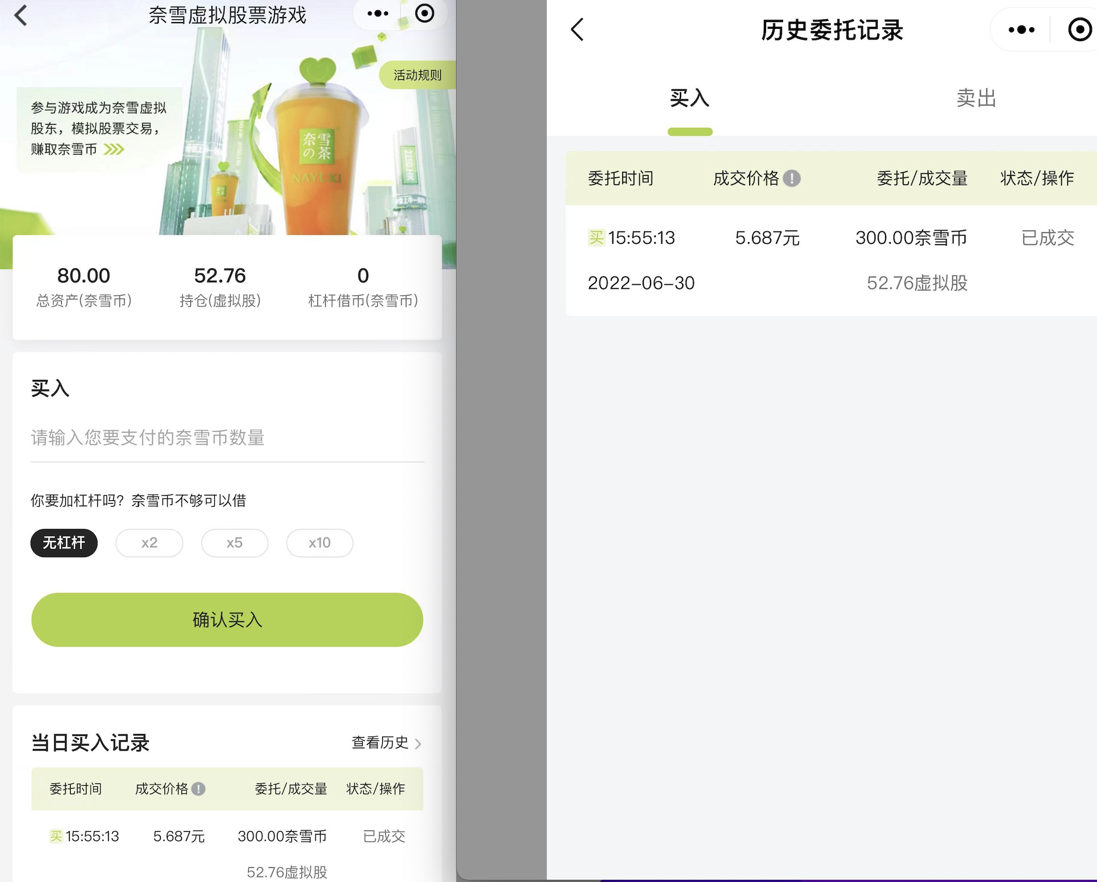
Task: Select the 无杠杆 leverage option
Action: tap(64, 543)
